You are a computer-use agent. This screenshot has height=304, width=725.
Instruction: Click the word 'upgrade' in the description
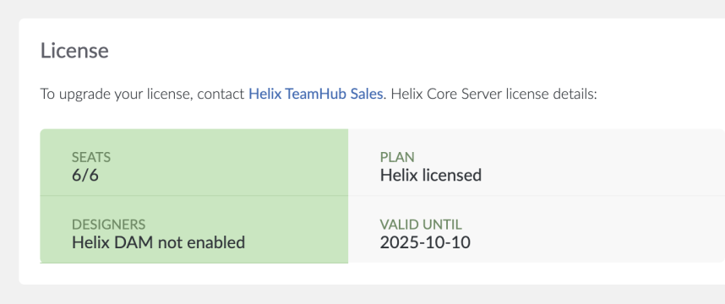click(82, 95)
